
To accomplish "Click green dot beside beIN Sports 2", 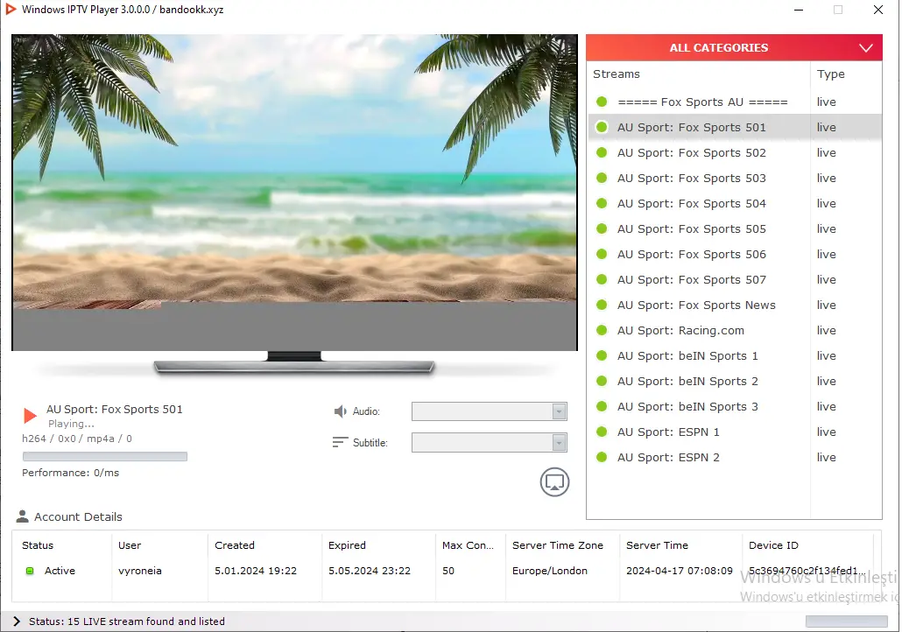I will [602, 381].
